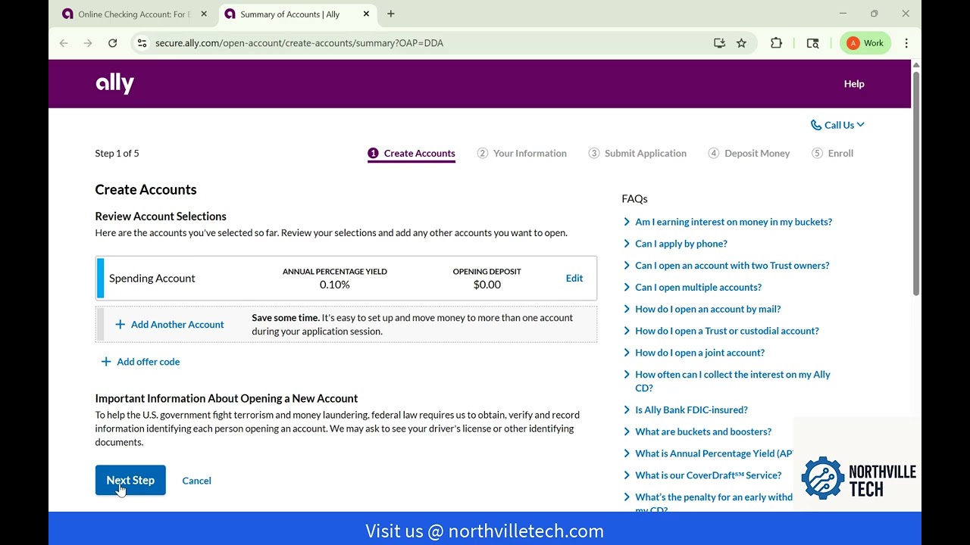Viewport: 970px width, 545px height.
Task: Expand FAQ about two Trust owners
Action: click(x=732, y=266)
